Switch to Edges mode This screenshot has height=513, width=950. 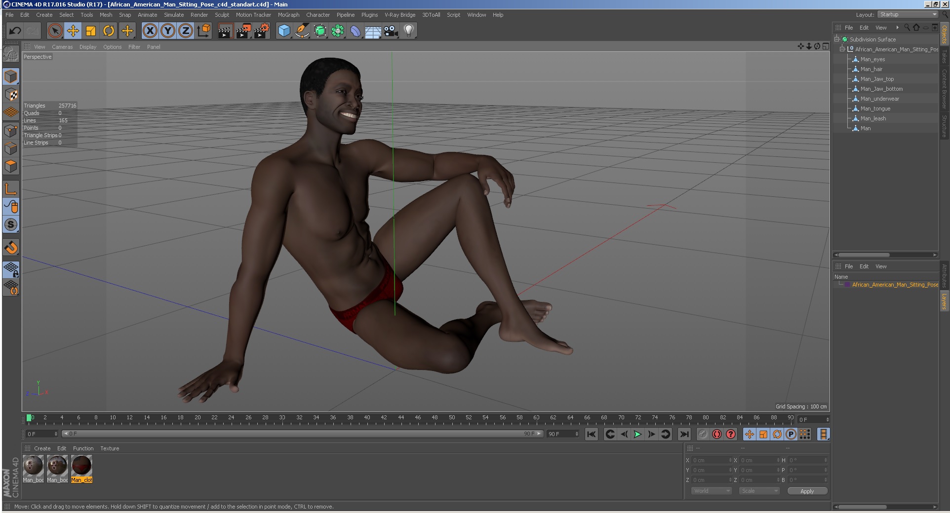click(x=11, y=148)
